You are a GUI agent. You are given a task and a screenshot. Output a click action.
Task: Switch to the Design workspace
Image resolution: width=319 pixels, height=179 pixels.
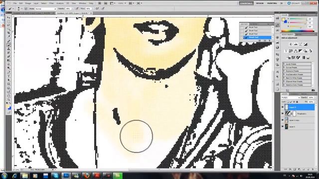tap(260, 3)
